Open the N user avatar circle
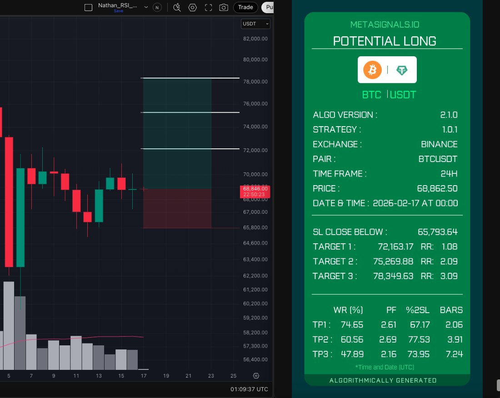500x398 pixels. [x=157, y=7]
